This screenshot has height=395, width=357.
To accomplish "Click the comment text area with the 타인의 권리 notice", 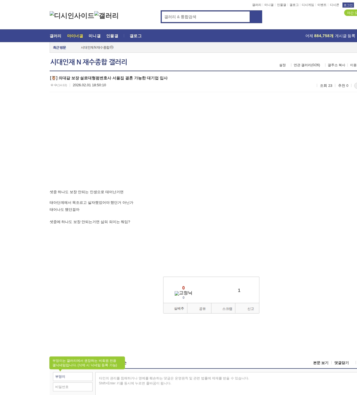I will 226,384.
